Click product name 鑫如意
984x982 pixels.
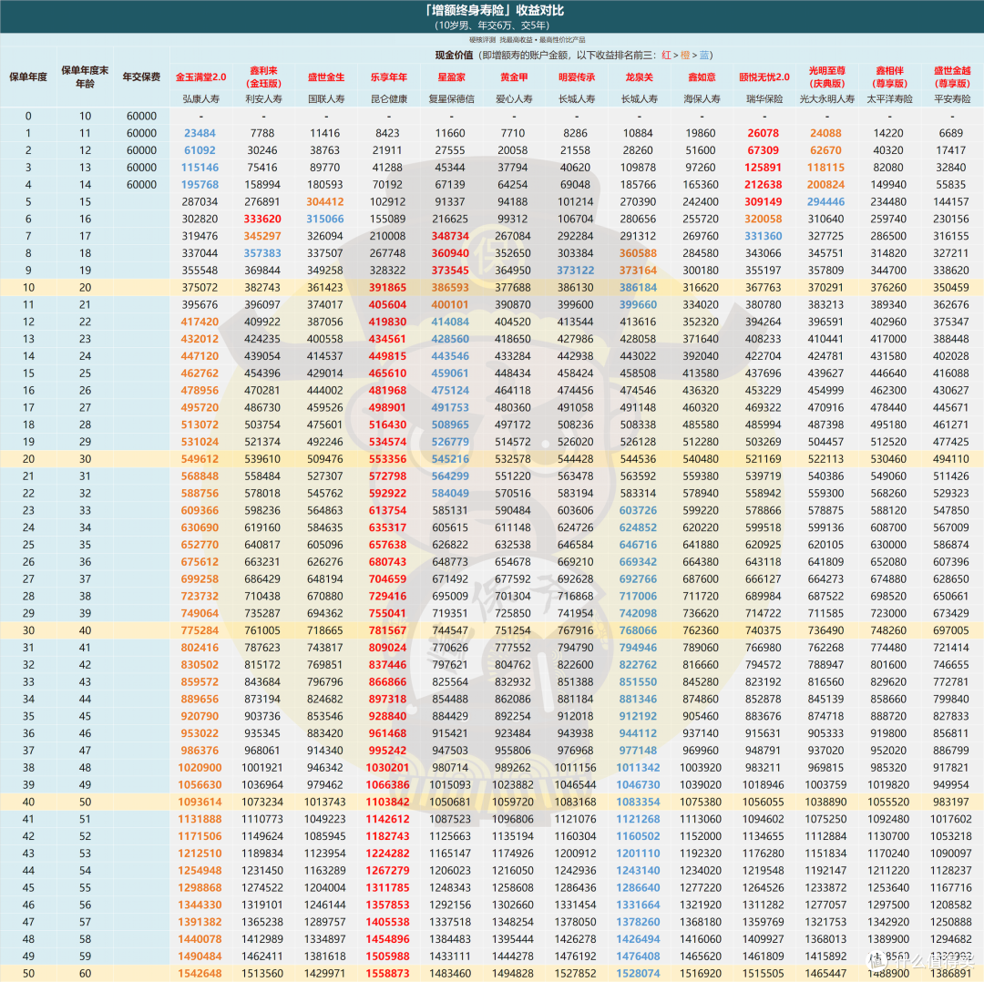702,77
